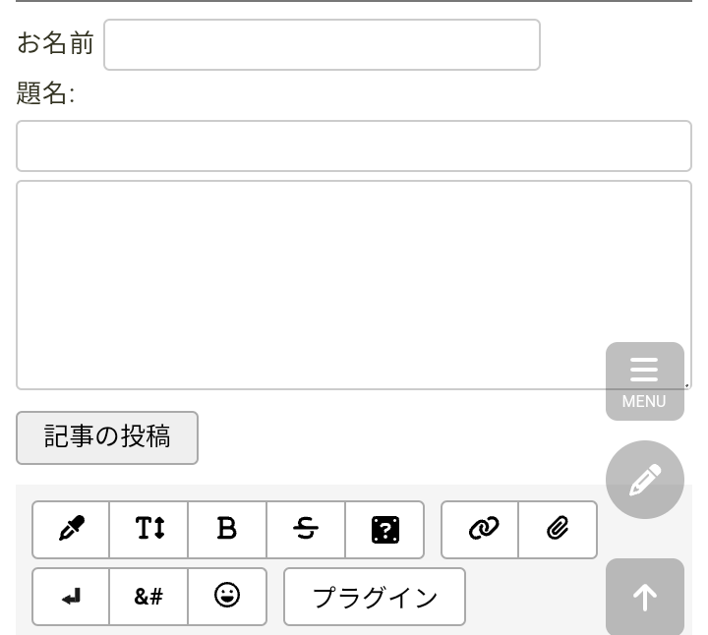This screenshot has width=708, height=635.
Task: Click the お名前 label text
Action: (x=56, y=44)
